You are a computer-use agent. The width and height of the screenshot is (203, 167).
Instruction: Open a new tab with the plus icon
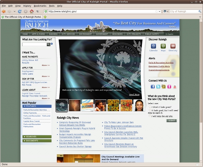(x=45, y=17)
